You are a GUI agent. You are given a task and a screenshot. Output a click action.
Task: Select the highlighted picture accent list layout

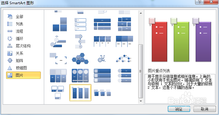click(x=80, y=93)
